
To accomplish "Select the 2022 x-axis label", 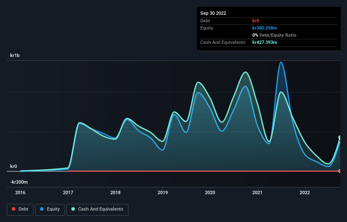I will [x=305, y=192].
